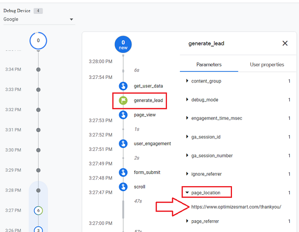
Task: Click the scroll event label
Action: click(140, 187)
